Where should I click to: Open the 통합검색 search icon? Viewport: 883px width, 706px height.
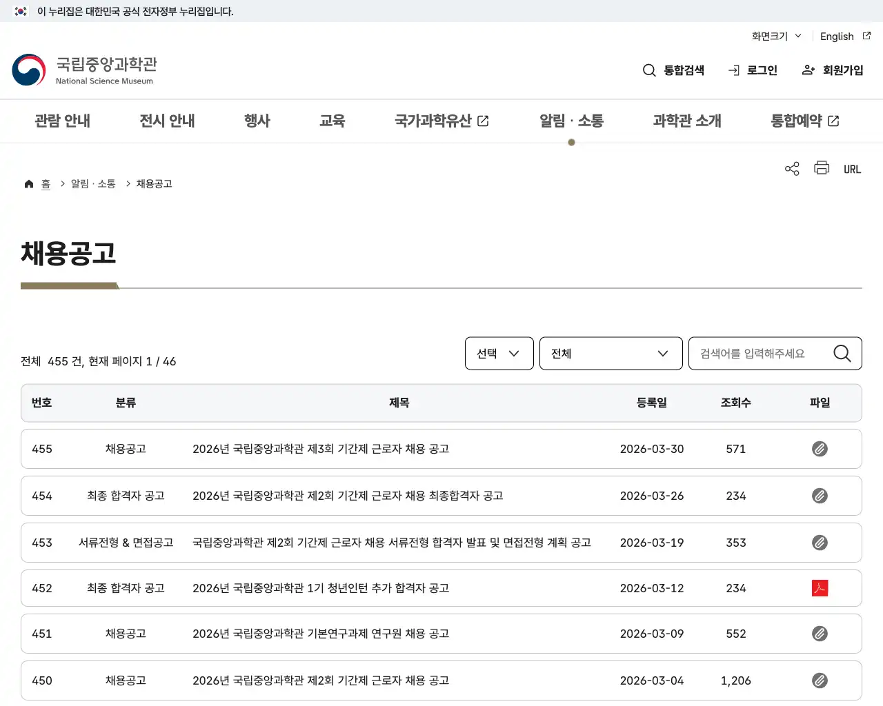pyautogui.click(x=649, y=70)
